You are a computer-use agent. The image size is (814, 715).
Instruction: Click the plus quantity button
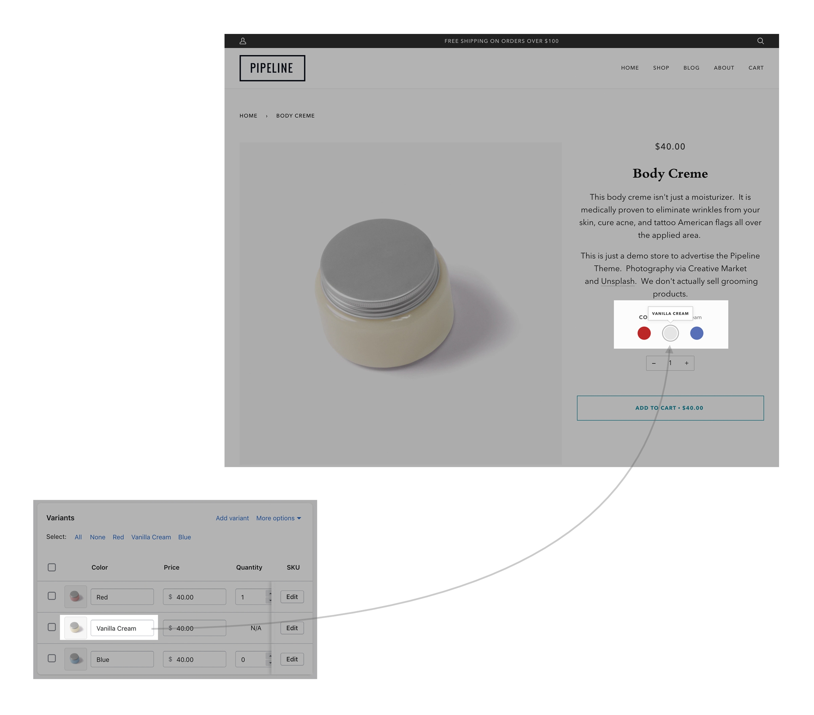[686, 363]
